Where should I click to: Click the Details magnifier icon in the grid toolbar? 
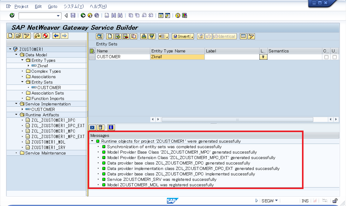point(100,36)
